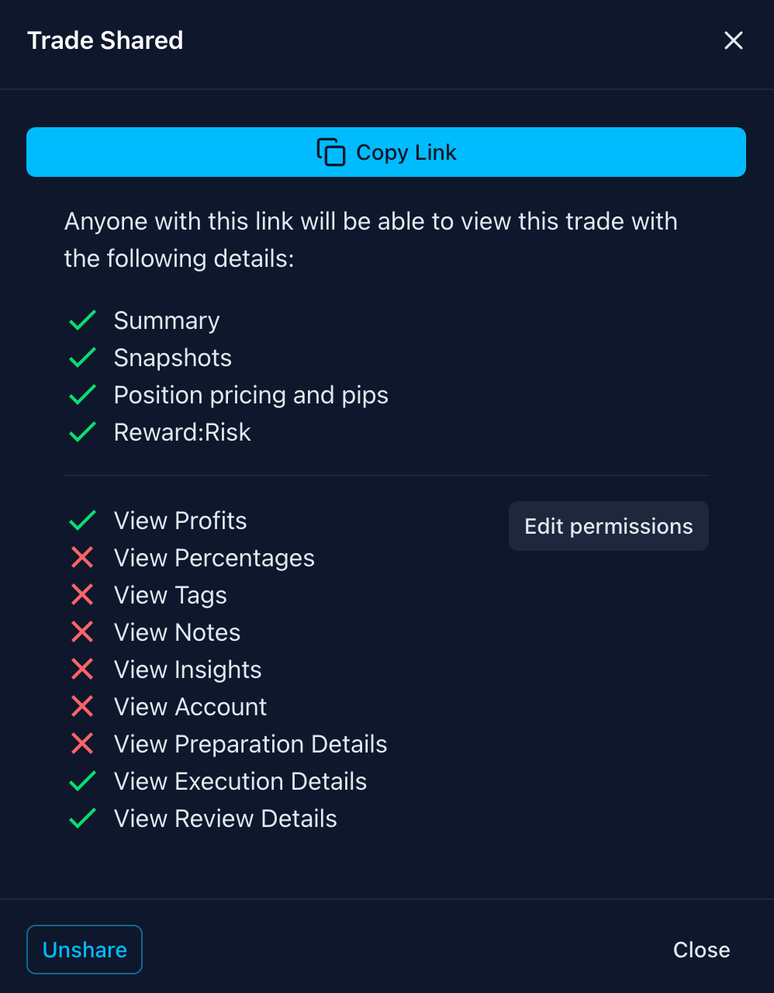Click the red X beside View Tags
Screen dimensions: 774x993
(82, 595)
